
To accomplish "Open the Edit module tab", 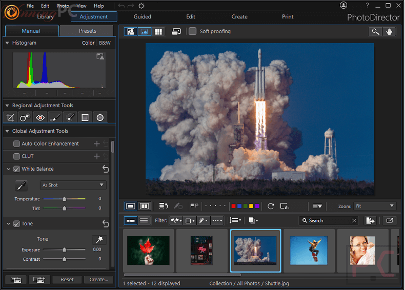I will pos(191,17).
